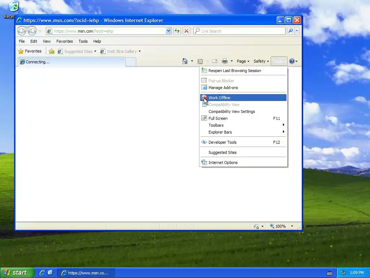Open the Edit menu
370x278 pixels.
click(x=34, y=41)
